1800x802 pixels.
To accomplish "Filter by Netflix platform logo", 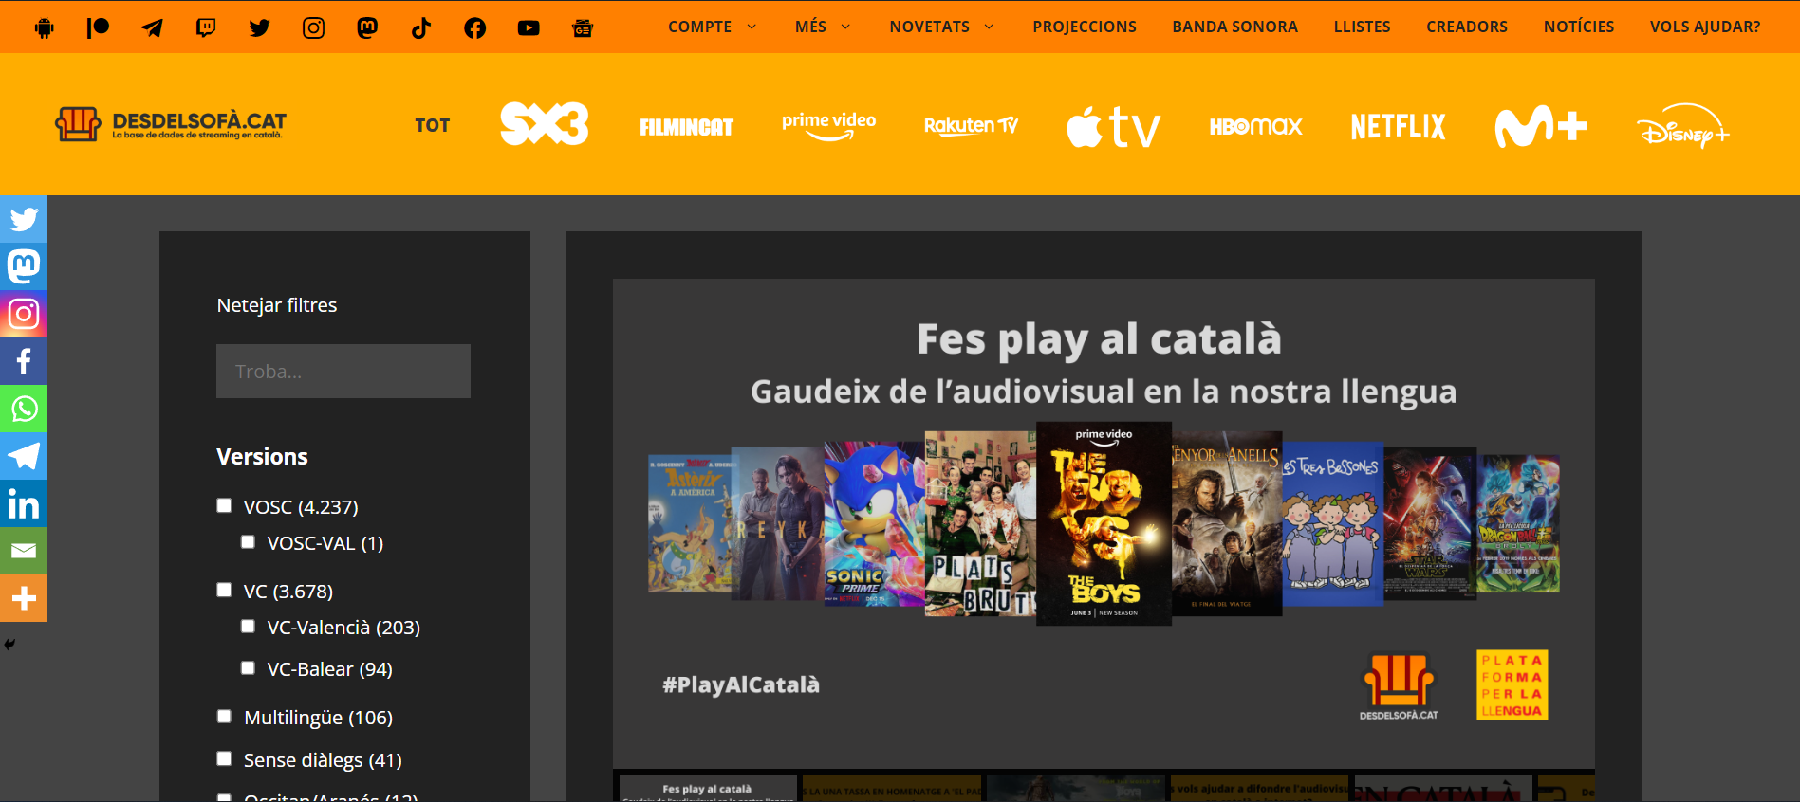I will coord(1398,126).
